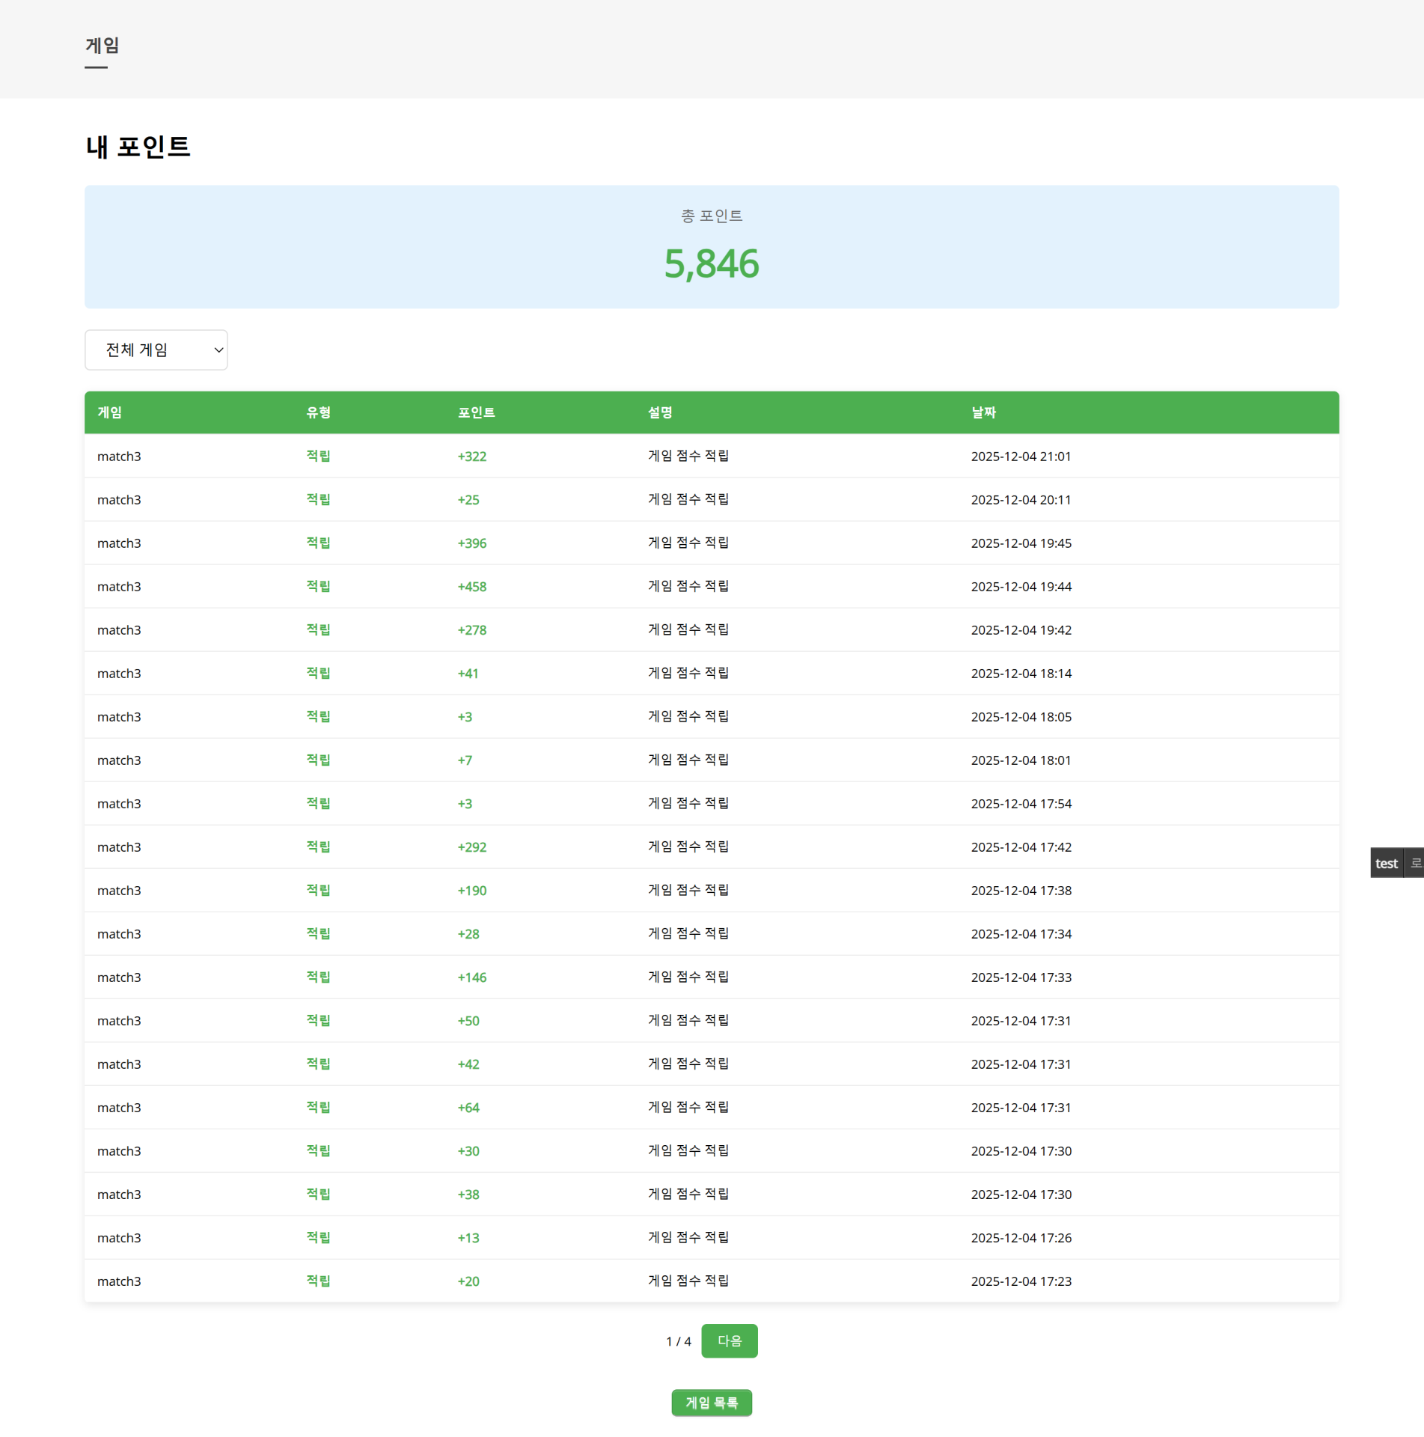Select the +458 points value
Viewport: 1424px width, 1437px height.
coord(471,587)
